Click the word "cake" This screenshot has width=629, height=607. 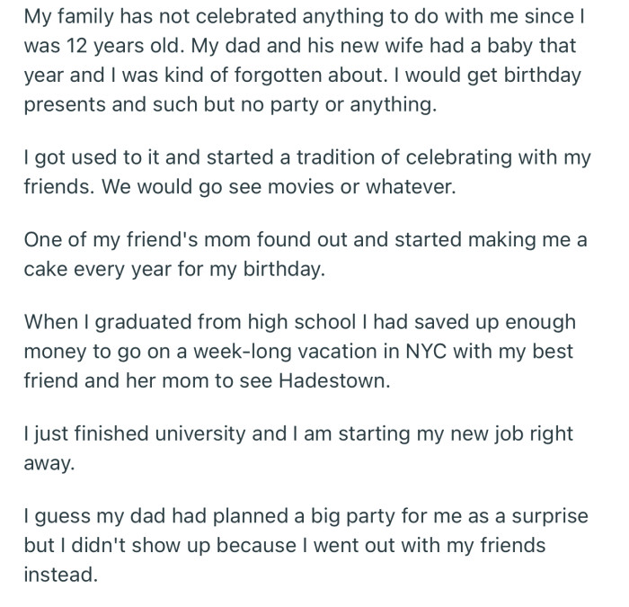pyautogui.click(x=45, y=269)
